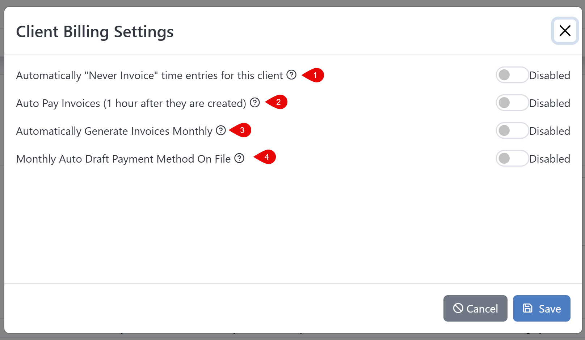Click the Disabled label beside Auto Pay Invoices

tap(550, 103)
